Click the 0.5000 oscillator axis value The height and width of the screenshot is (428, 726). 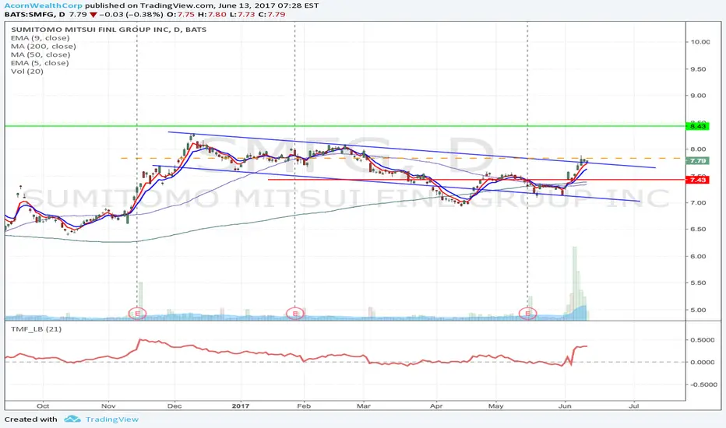click(703, 339)
